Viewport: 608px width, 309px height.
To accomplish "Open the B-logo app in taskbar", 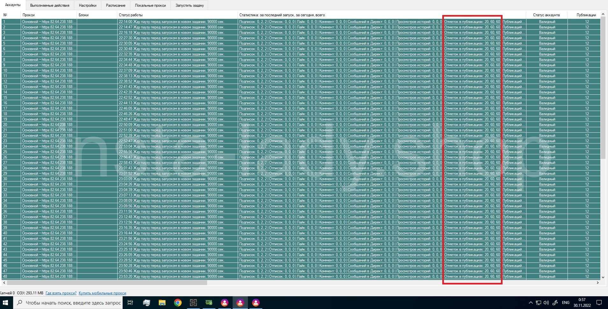I will click(193, 303).
